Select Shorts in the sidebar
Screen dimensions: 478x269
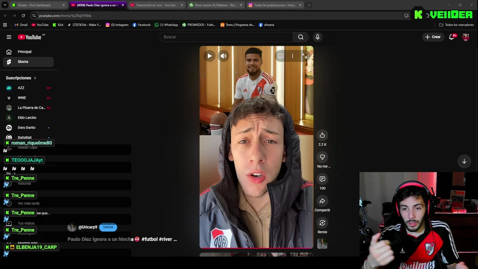click(x=28, y=62)
